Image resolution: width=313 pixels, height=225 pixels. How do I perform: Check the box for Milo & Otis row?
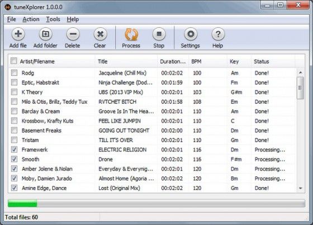click(14, 102)
